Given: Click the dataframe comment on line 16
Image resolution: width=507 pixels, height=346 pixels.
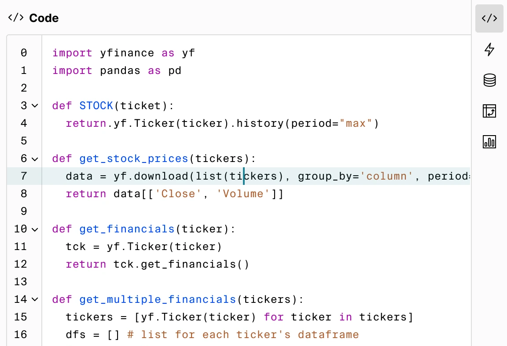Looking at the screenshot, I should click(243, 335).
